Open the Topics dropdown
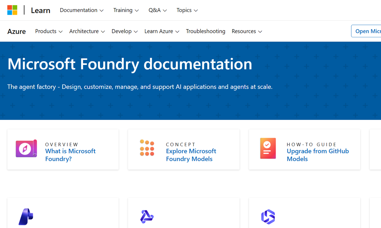The height and width of the screenshot is (228, 381). tap(187, 10)
